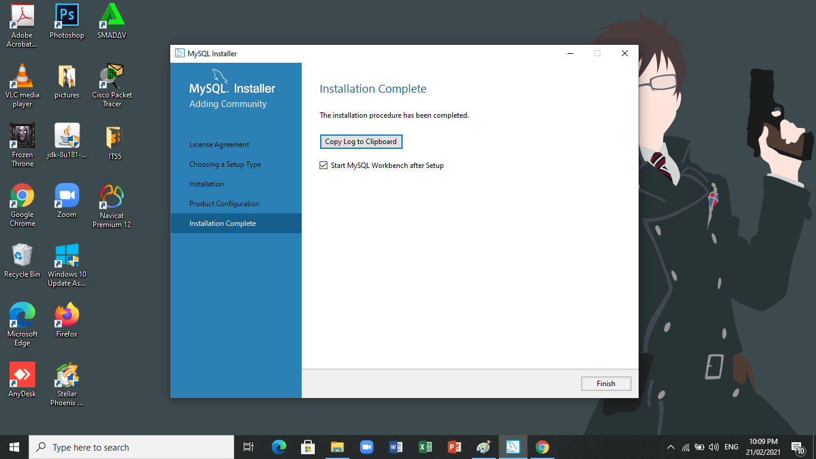The image size is (816, 459).
Task: Open notification center in taskbar
Action: tap(797, 447)
